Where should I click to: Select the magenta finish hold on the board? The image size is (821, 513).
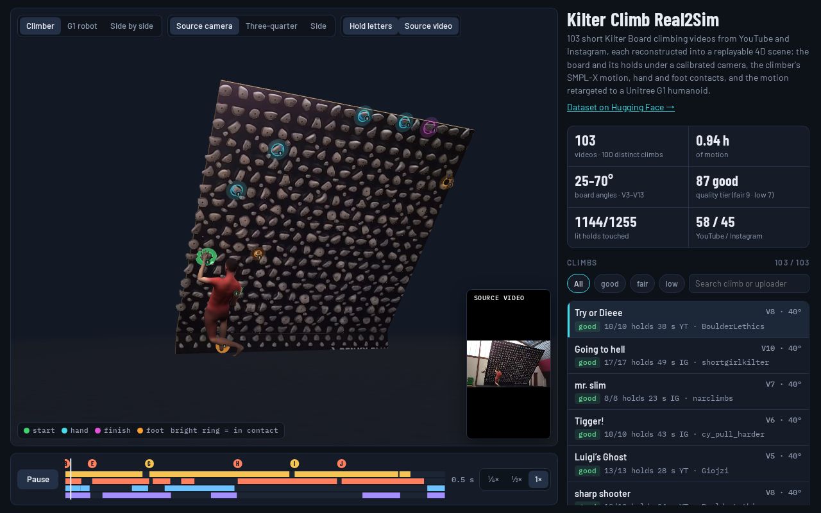430,128
